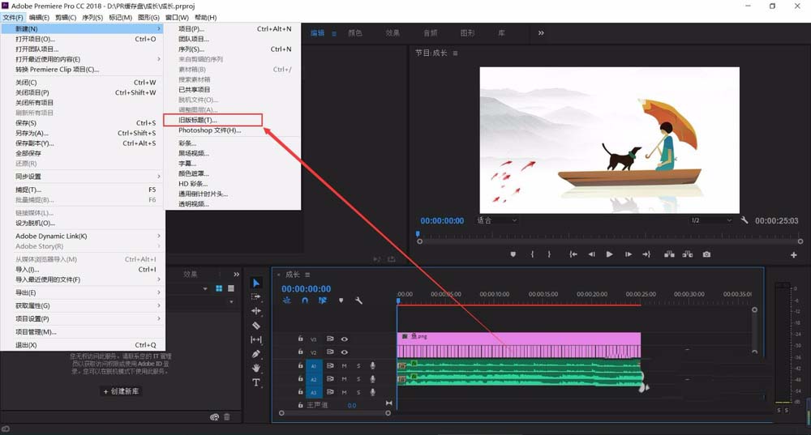Expand Adobe Dynamic Link(K) submenu
The width and height of the screenshot is (811, 435).
pyautogui.click(x=83, y=236)
